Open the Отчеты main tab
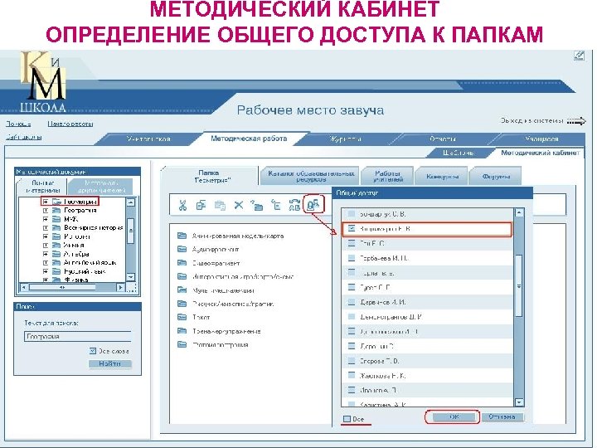 point(443,139)
